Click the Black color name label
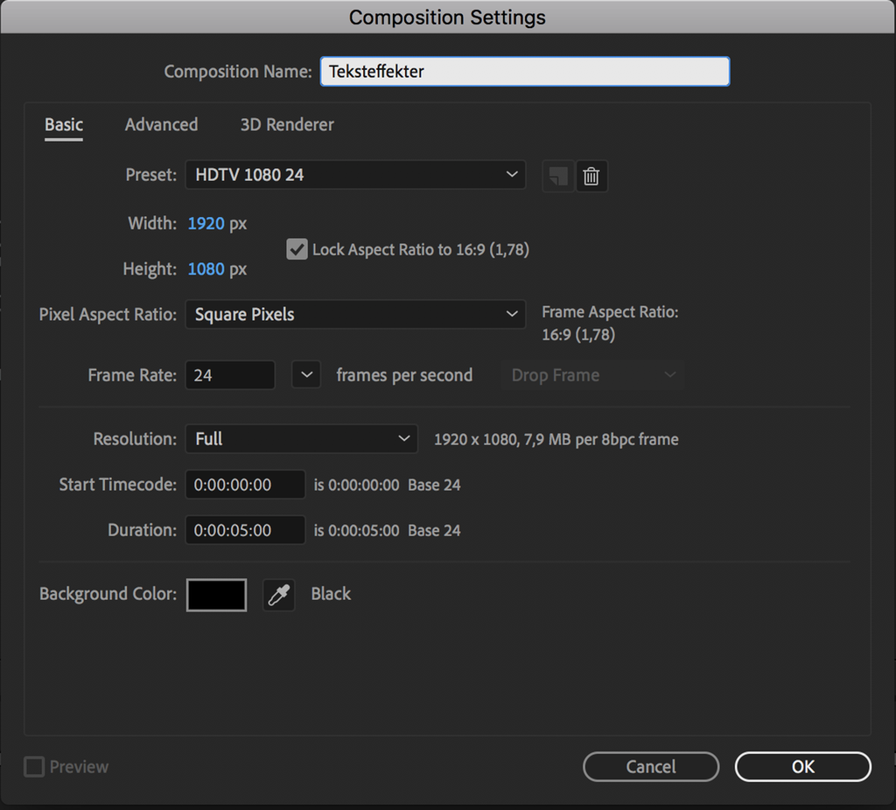The height and width of the screenshot is (810, 896). click(x=331, y=594)
